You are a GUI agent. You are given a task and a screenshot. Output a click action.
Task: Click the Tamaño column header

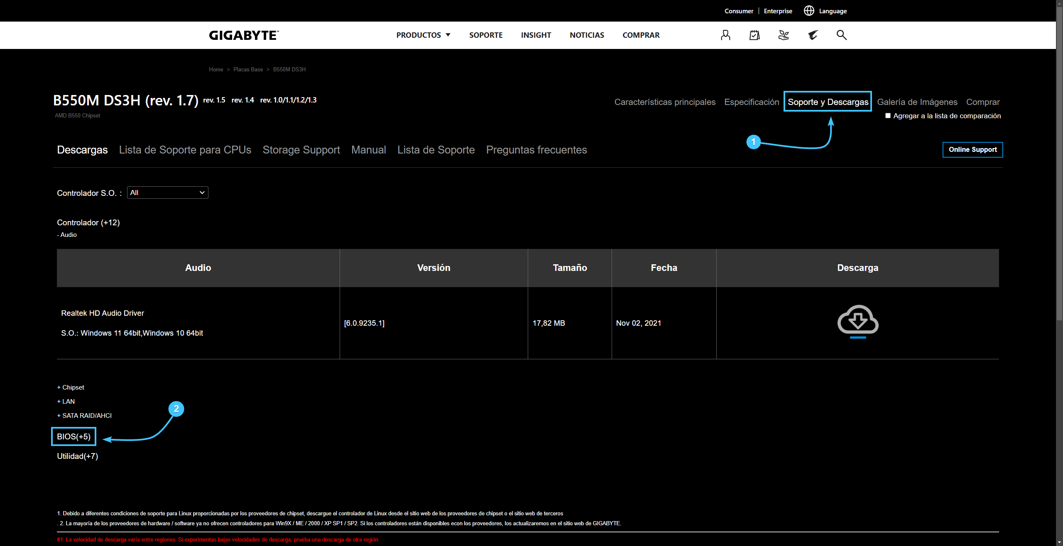570,268
